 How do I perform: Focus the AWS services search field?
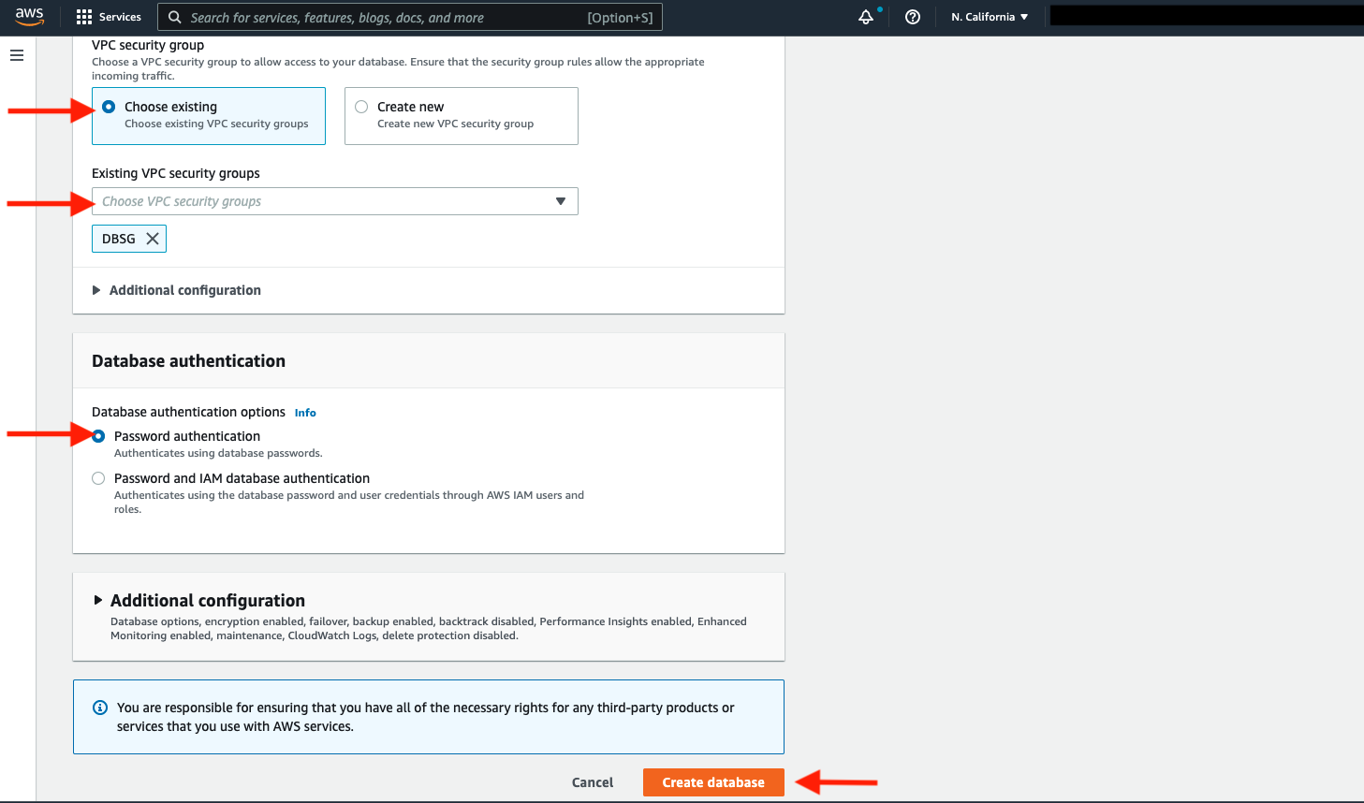[x=410, y=17]
